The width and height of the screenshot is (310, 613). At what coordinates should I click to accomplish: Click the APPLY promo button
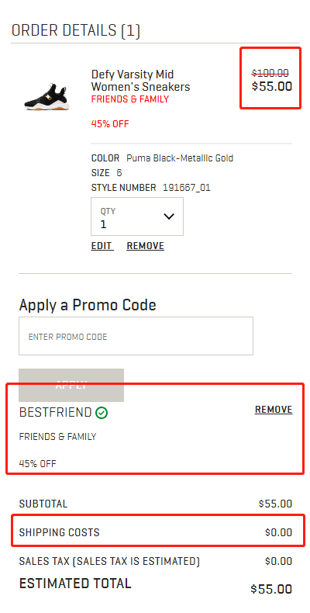point(71,385)
